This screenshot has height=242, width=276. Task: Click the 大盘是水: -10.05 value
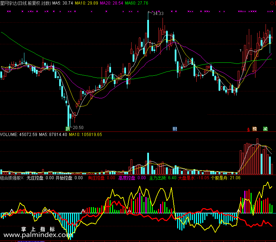tap(194, 178)
